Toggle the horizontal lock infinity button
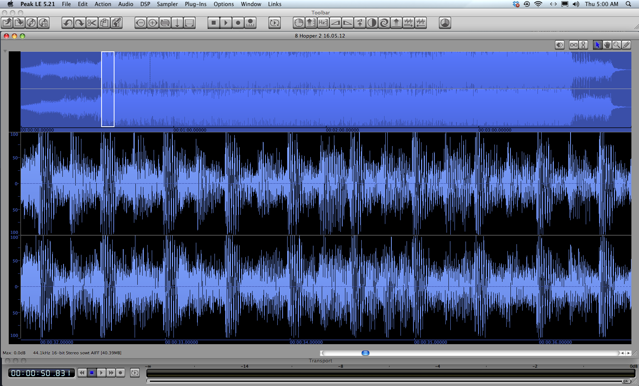The image size is (639, 386). 574,45
